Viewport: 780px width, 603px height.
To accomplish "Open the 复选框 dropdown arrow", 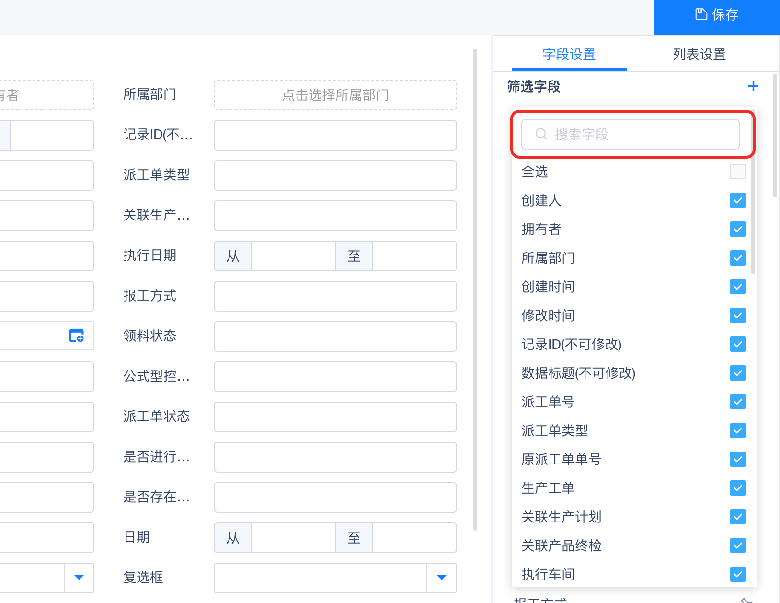I will click(442, 578).
